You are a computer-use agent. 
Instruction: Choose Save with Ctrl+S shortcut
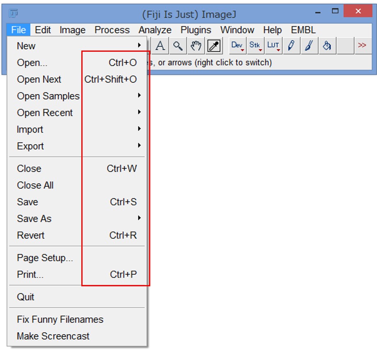[77, 202]
